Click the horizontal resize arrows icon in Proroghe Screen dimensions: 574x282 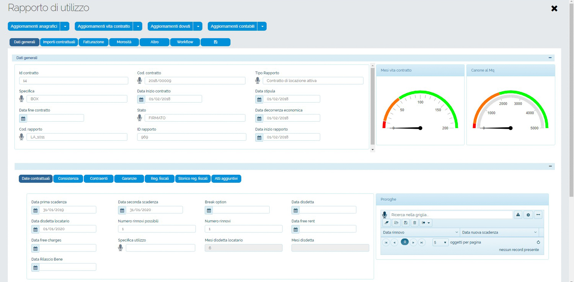tap(538, 215)
